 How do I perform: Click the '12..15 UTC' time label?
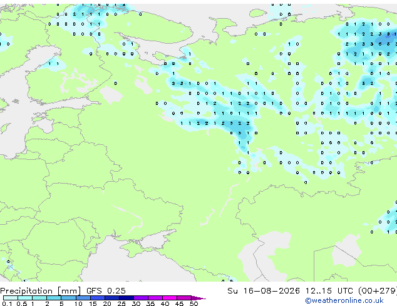[329, 291]
